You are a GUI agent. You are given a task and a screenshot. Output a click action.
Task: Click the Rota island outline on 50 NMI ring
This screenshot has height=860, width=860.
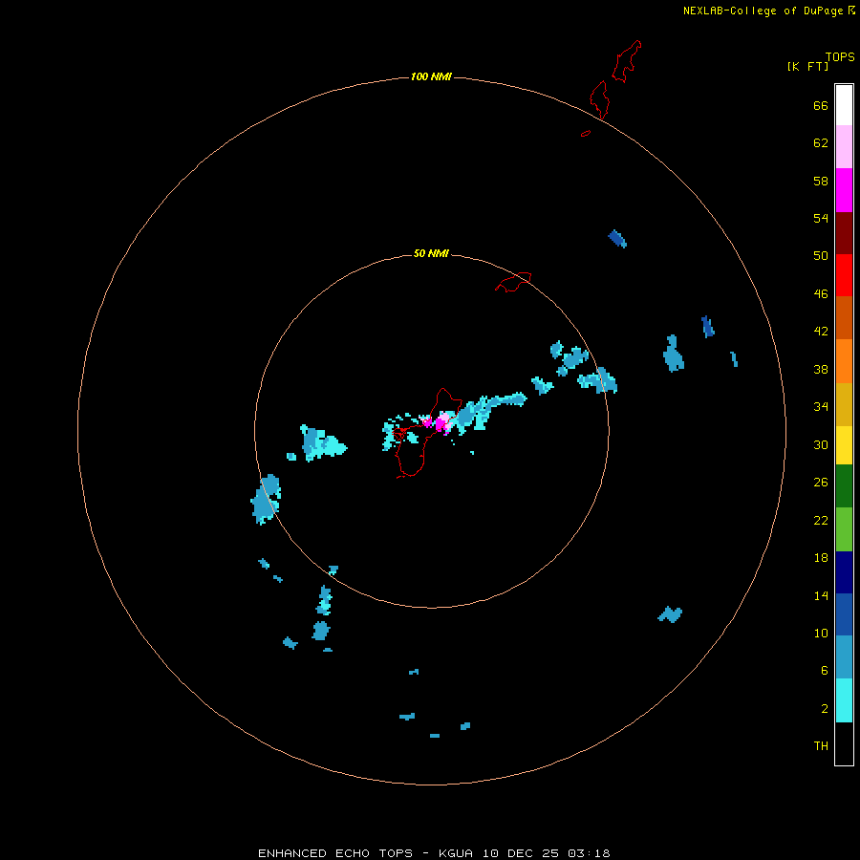click(x=513, y=282)
